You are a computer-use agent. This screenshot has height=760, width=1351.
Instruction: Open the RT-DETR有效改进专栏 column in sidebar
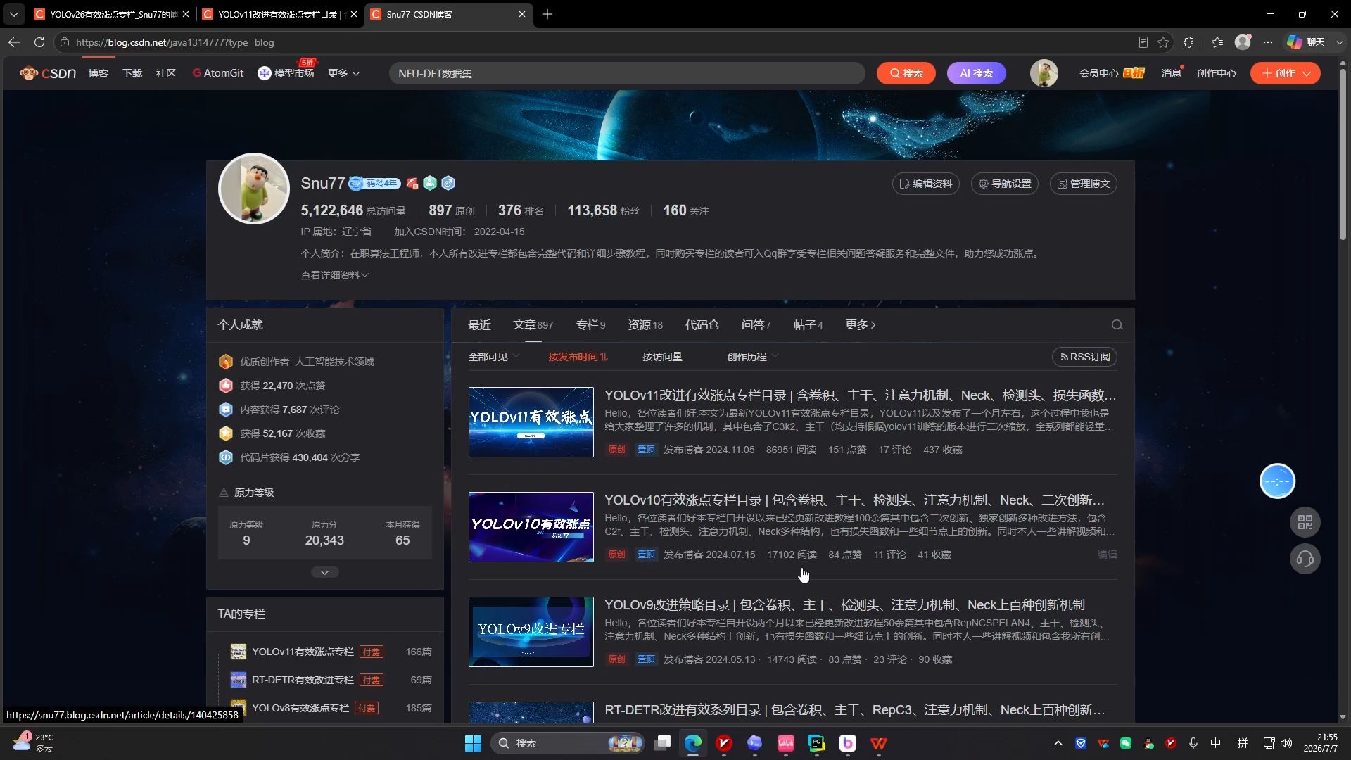point(303,680)
